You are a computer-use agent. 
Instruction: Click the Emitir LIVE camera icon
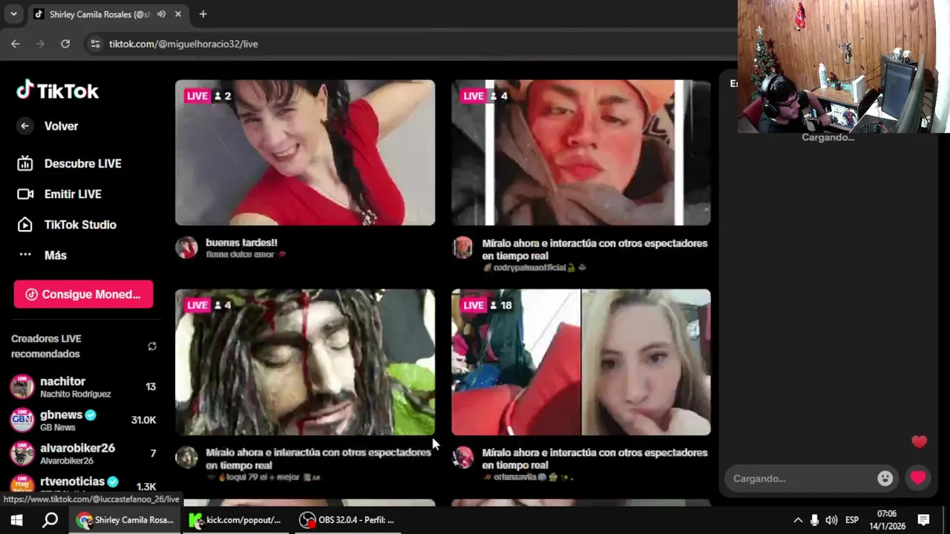pos(24,194)
